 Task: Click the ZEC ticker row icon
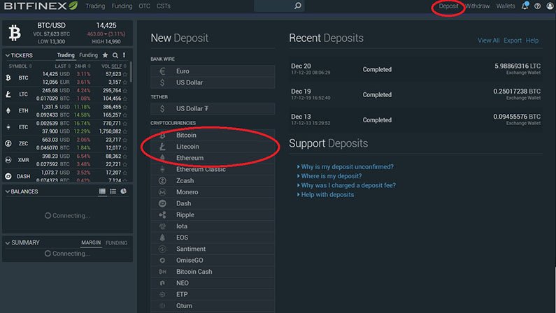point(8,143)
